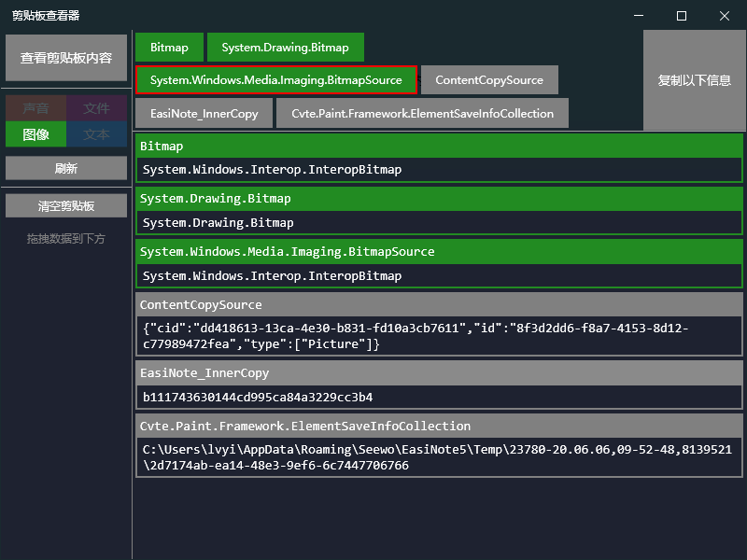Image resolution: width=747 pixels, height=560 pixels.
Task: Click the C:\Users\lvyi file path value
Action: click(x=439, y=457)
